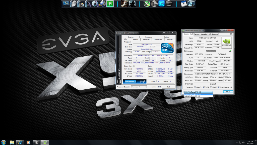Launch the globe browser icon in the dock
The height and width of the screenshot is (145, 257).
(103, 4)
